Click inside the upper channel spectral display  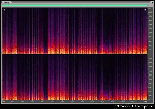point(75,31)
